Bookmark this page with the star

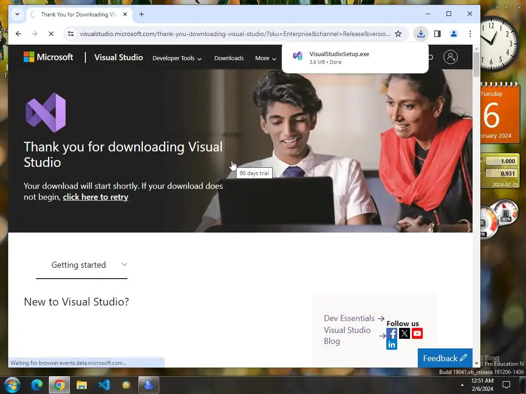(x=398, y=34)
